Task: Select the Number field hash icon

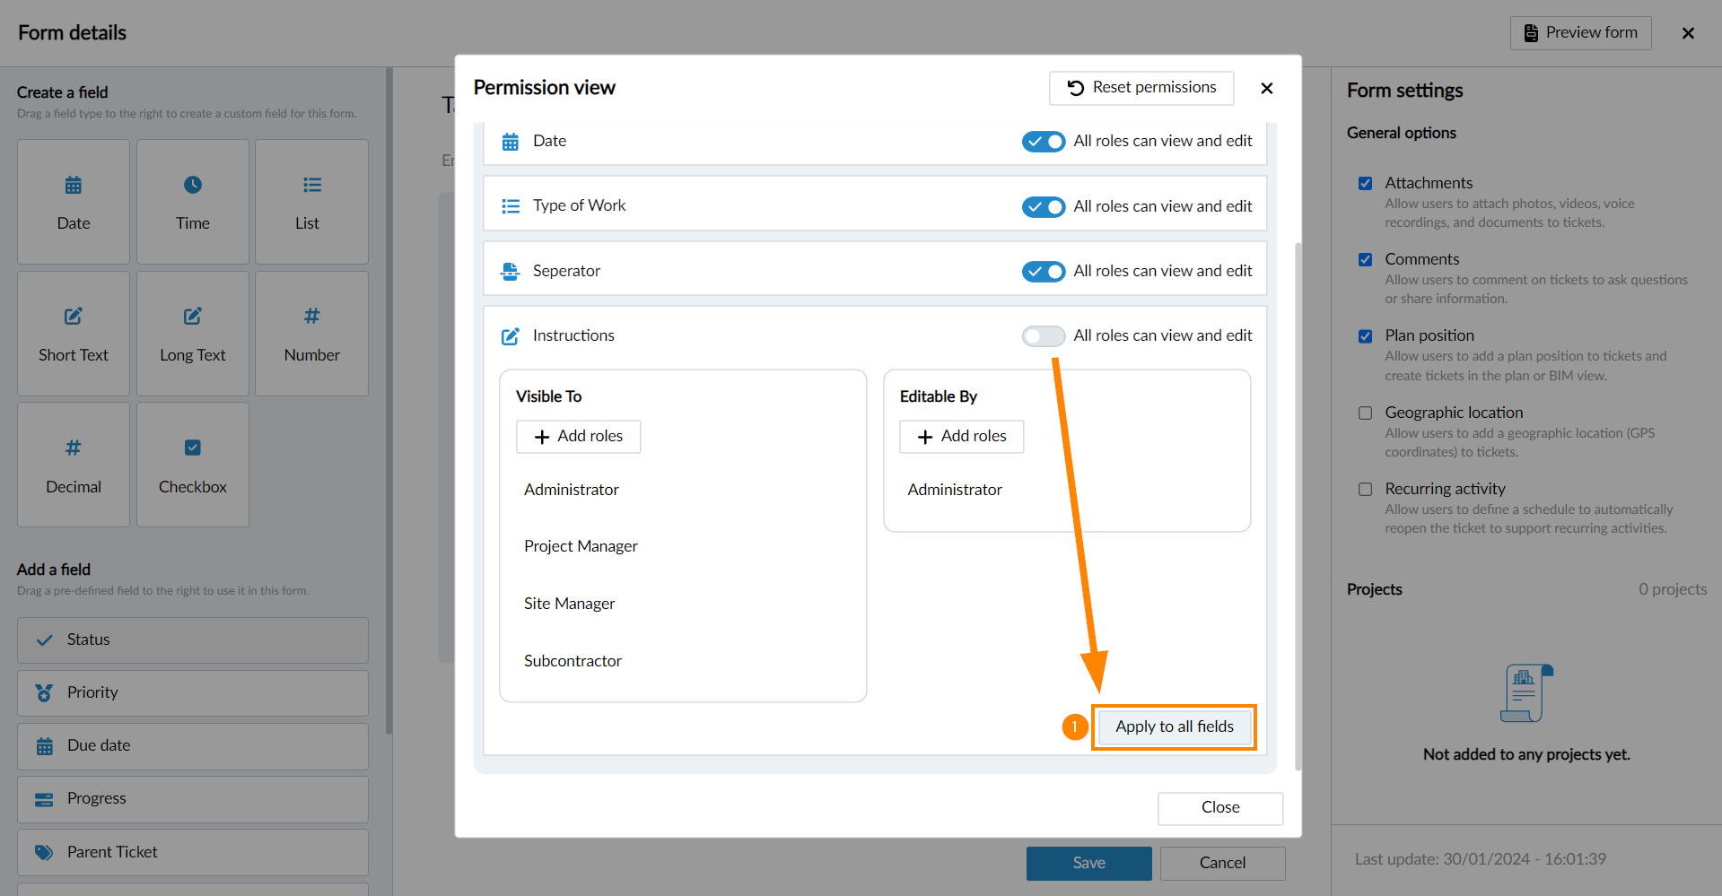Action: (311, 316)
